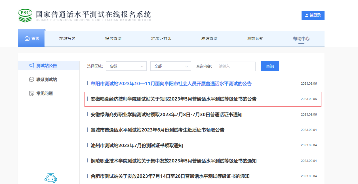Click the megaphone icon beside 测试站公告
358x184 pixels.
pyautogui.click(x=31, y=66)
